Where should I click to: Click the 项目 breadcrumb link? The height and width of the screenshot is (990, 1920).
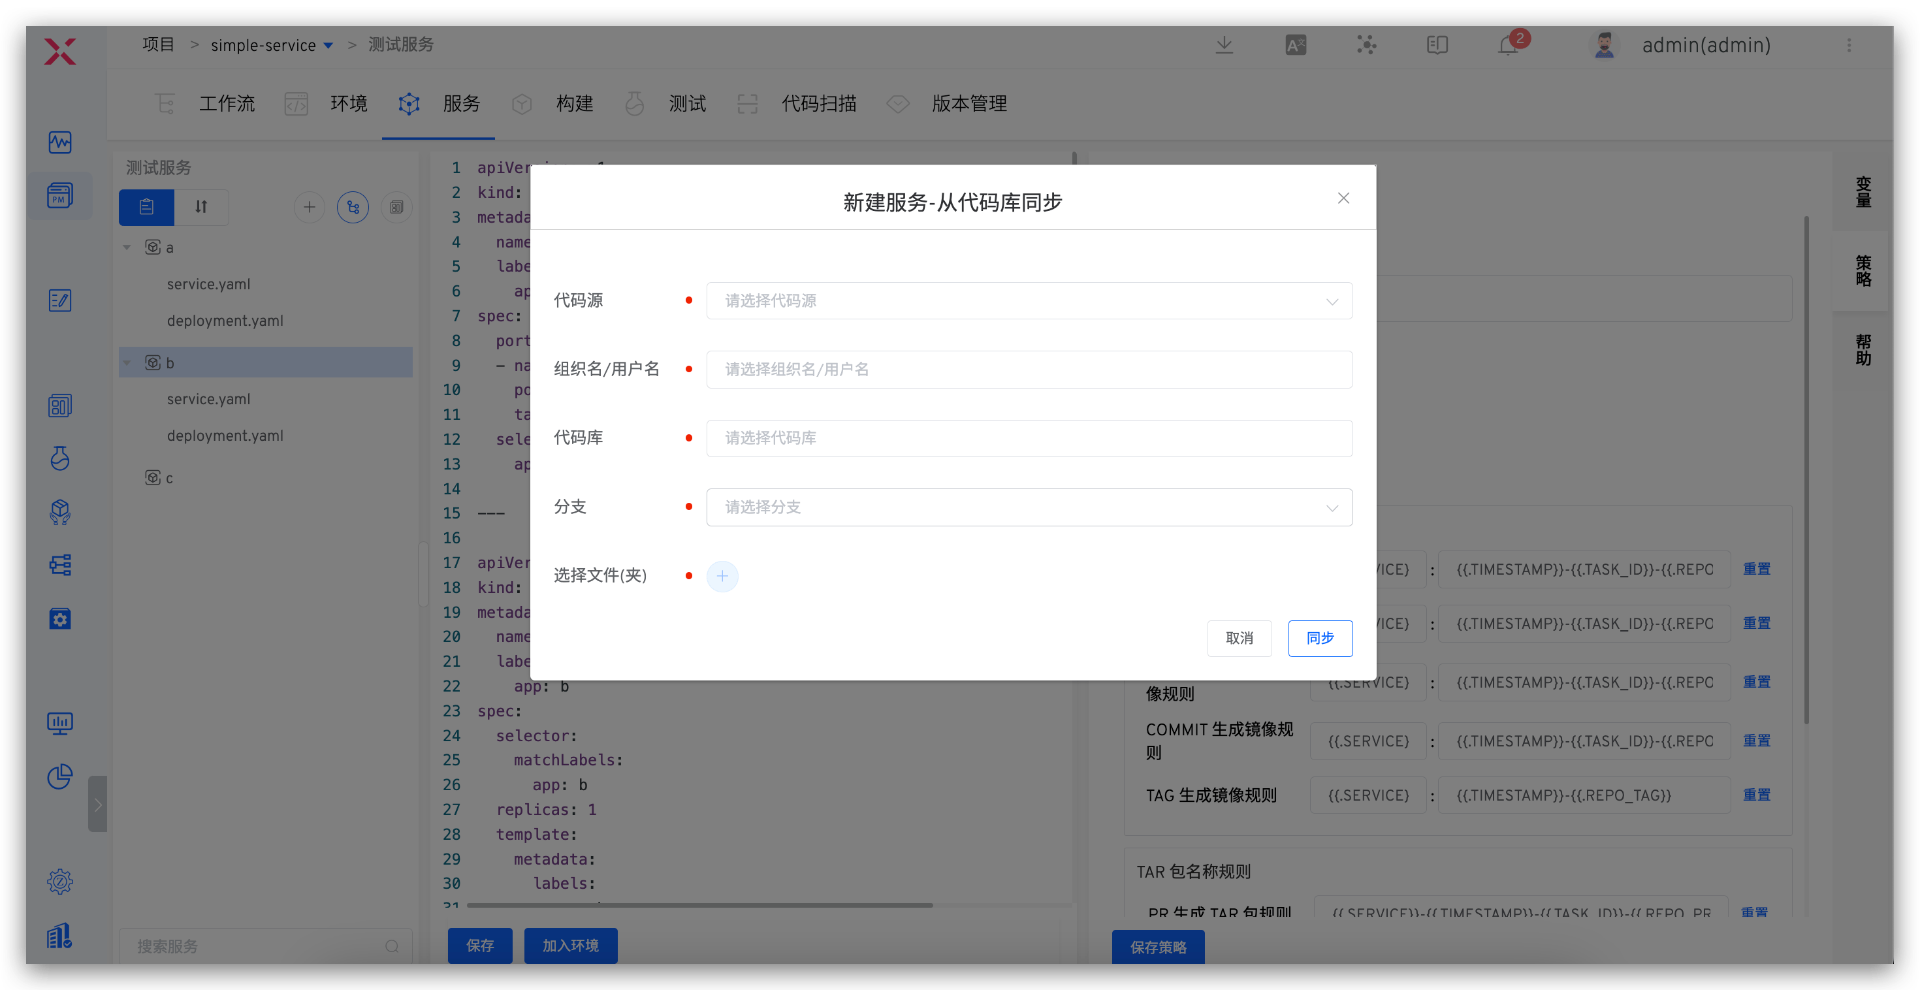pyautogui.click(x=158, y=44)
